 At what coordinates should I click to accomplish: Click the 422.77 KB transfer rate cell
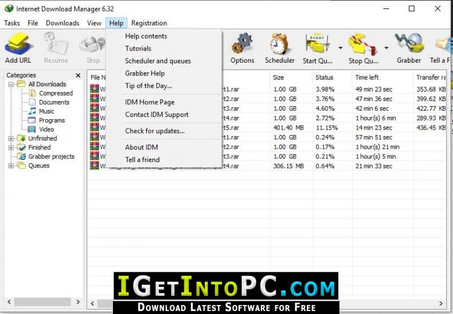[x=431, y=108]
